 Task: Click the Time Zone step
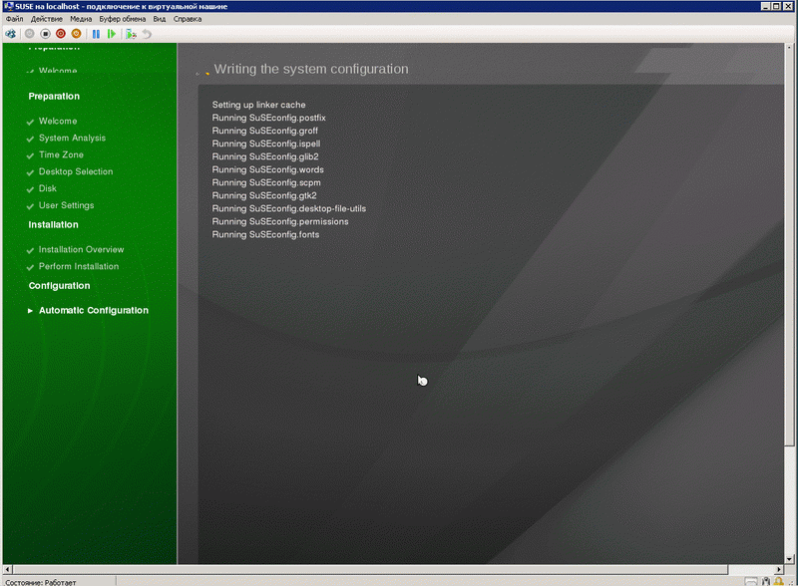point(61,154)
